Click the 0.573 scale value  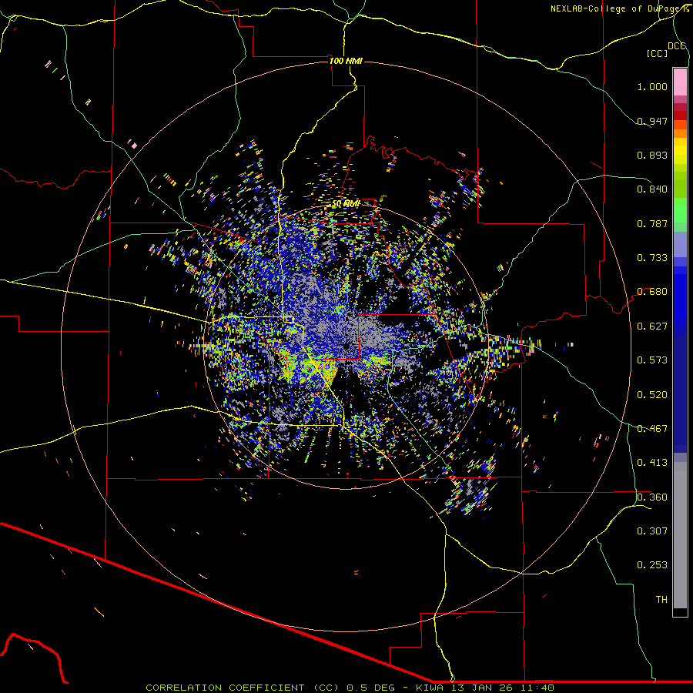pyautogui.click(x=652, y=360)
